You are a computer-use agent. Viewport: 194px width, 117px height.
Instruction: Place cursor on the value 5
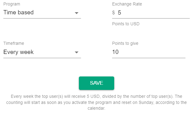[119, 12]
